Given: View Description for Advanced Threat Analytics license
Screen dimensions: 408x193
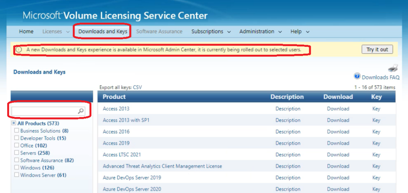Looking at the screenshot, I should tap(288, 166).
